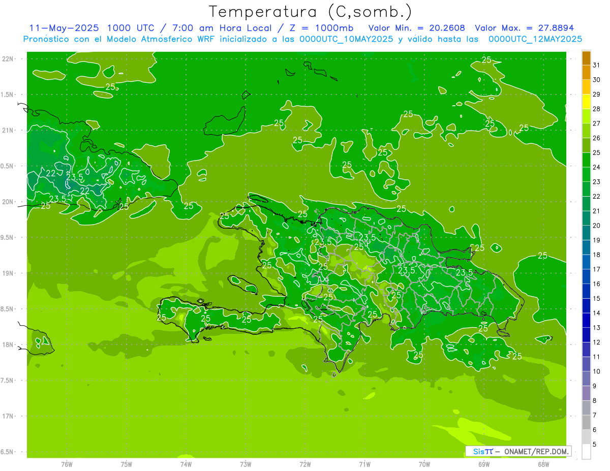Click "Valor Min. = 20.2608" text

(x=416, y=28)
